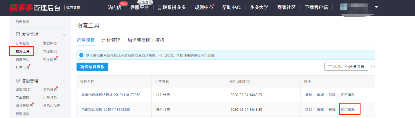Click 编辑 for 非偏远包邮默认模板 row
The width and height of the screenshot is (415, 118).
point(320,95)
